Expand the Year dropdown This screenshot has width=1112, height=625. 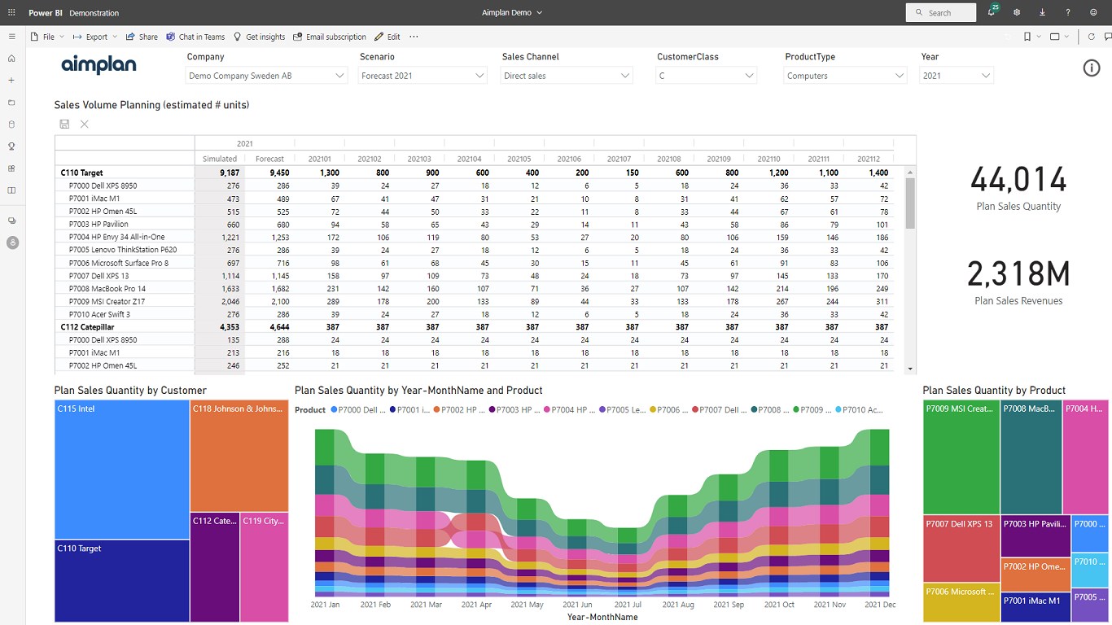[957, 76]
